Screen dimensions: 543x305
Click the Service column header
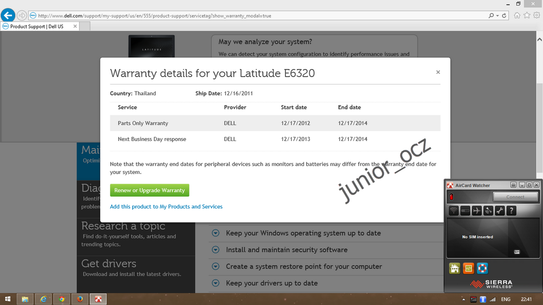pos(127,107)
